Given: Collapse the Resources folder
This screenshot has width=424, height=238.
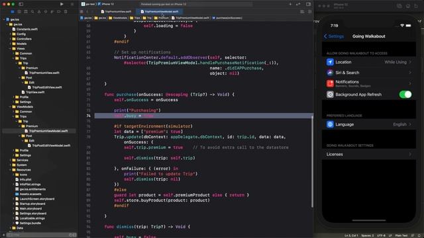Looking at the screenshot, I should coord(11,170).
